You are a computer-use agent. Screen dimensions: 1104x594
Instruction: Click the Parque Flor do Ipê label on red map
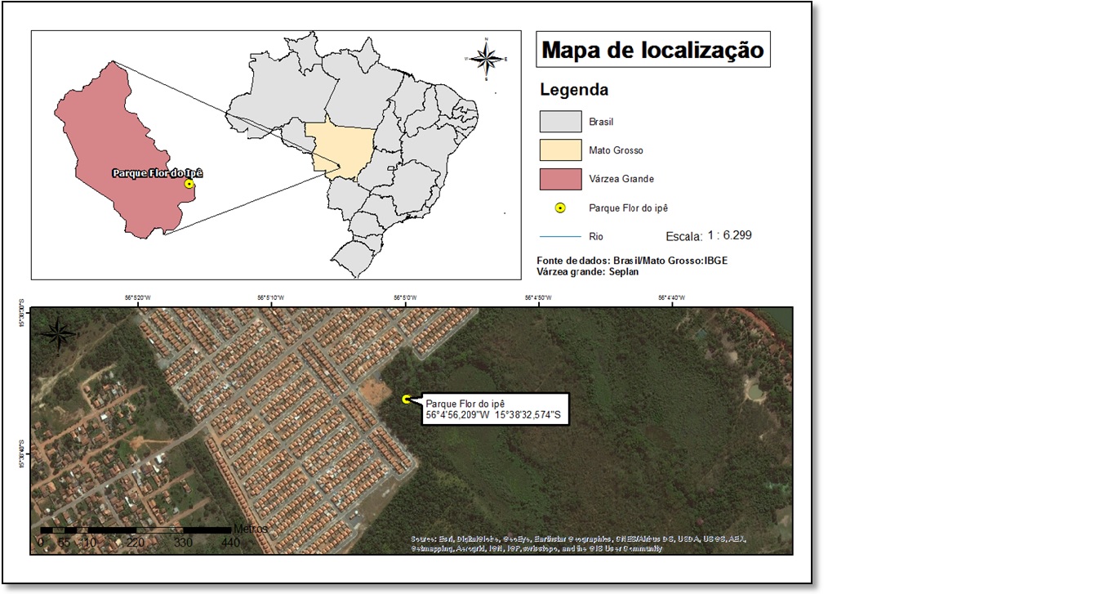click(157, 173)
